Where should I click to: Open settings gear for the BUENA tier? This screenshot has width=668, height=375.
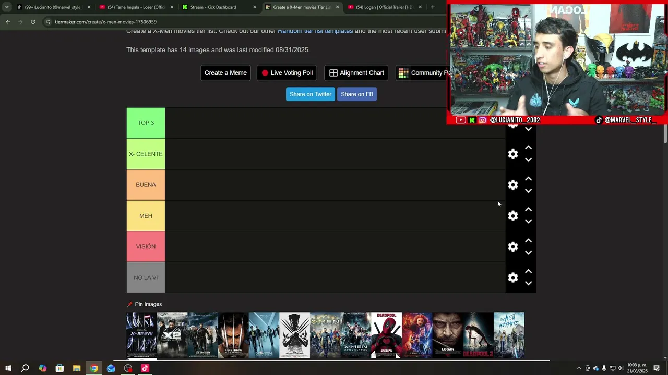click(513, 185)
